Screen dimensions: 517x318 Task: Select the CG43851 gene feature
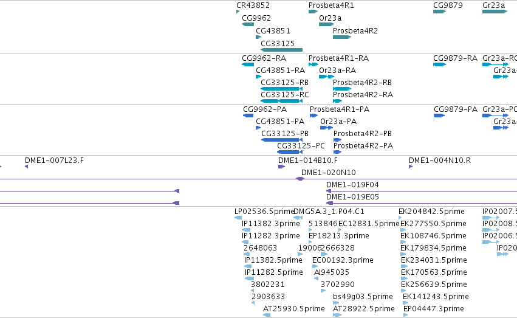click(259, 37)
